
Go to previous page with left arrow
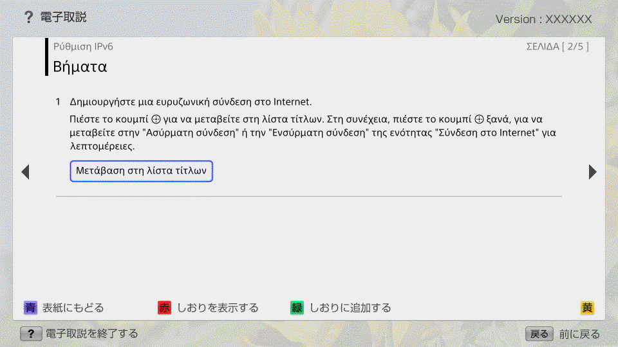coord(25,172)
